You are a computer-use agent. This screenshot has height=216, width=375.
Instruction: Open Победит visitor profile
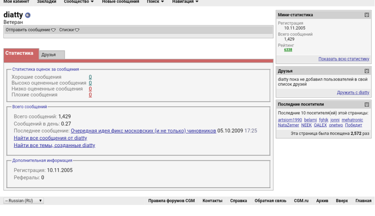[353, 125]
